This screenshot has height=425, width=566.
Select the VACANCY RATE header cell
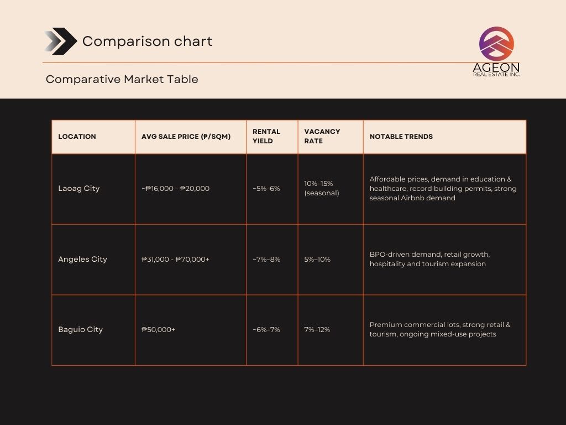322,136
